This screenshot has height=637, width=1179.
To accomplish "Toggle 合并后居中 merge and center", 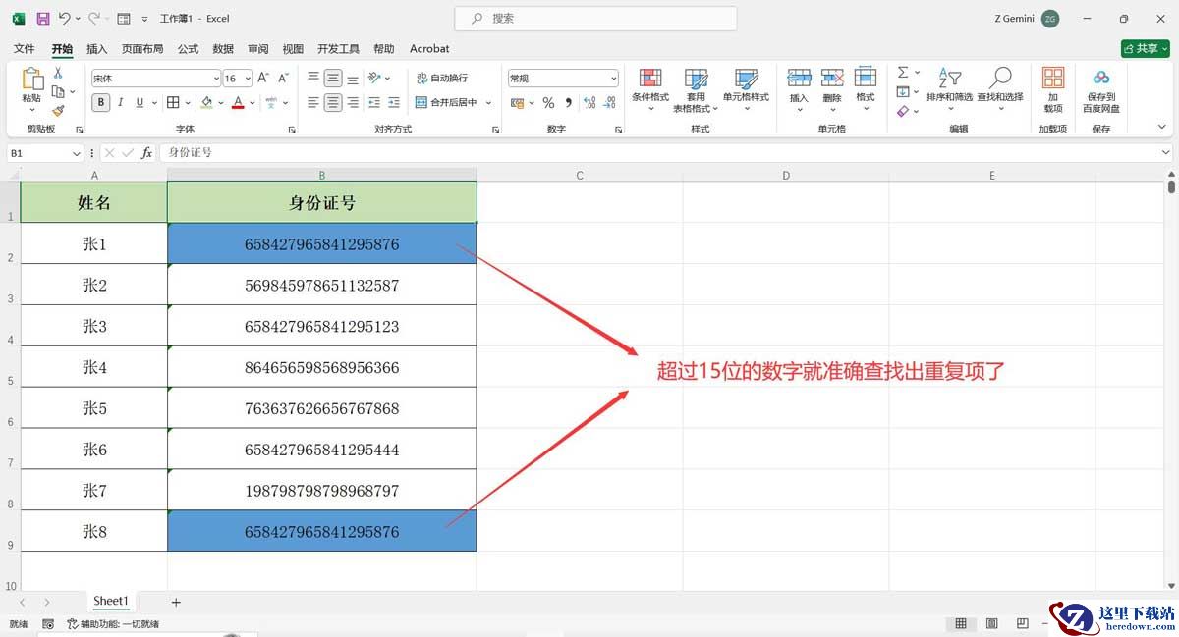I will 446,102.
